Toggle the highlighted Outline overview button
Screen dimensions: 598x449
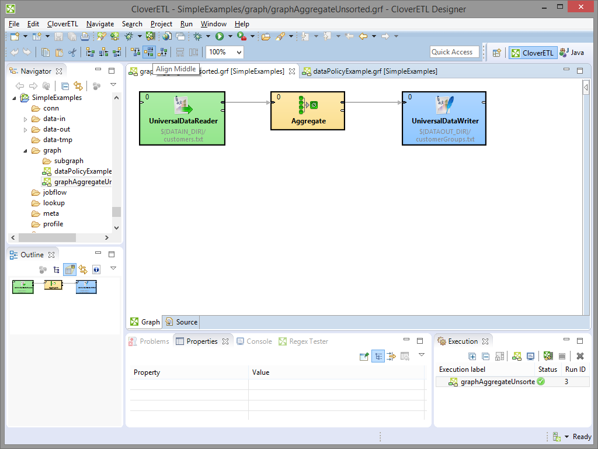point(69,270)
